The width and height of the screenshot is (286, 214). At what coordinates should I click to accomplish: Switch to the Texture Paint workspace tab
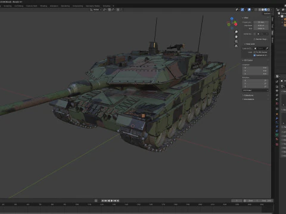pos(32,6)
